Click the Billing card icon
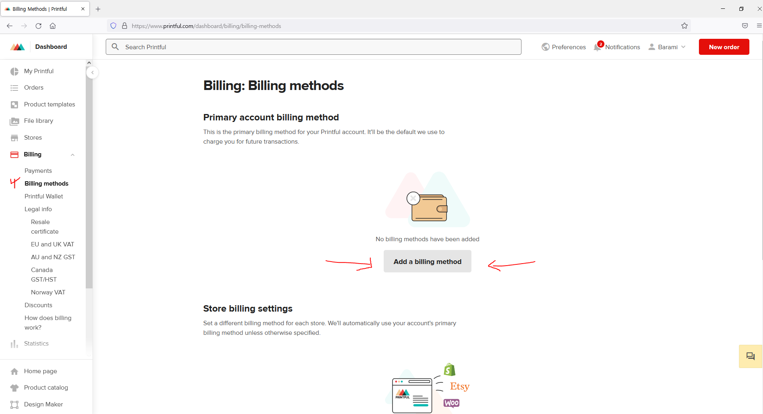The image size is (763, 414). coord(14,154)
